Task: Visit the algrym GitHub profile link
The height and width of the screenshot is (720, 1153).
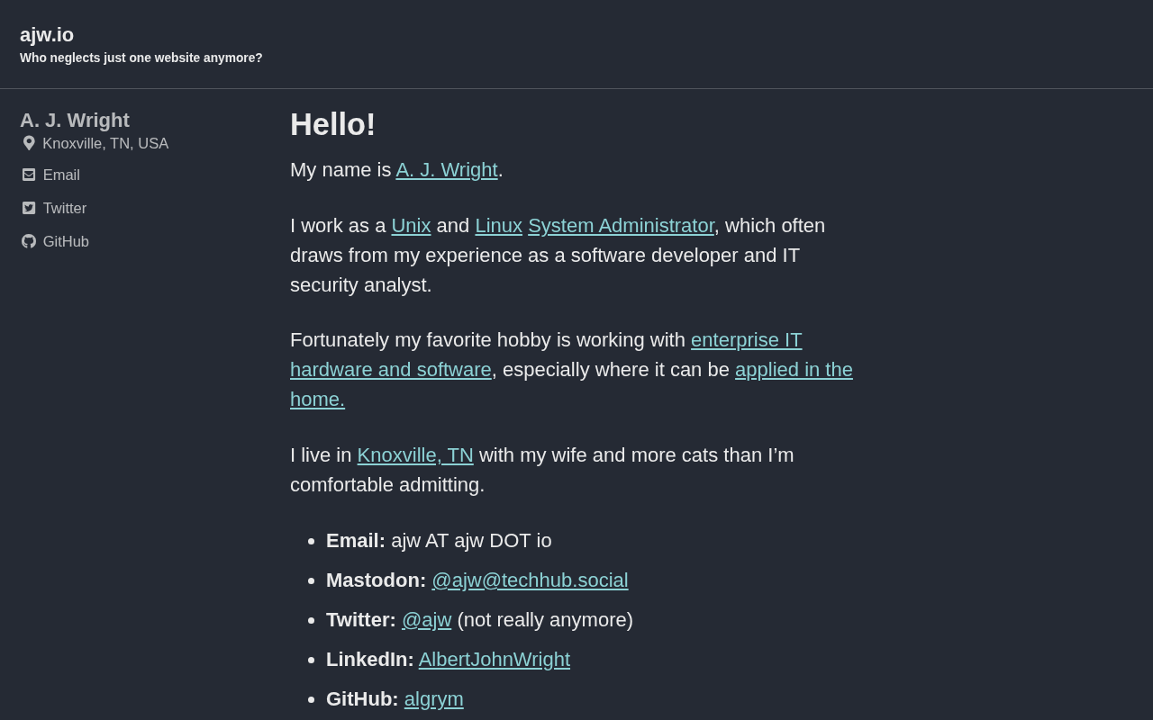Action: [434, 699]
